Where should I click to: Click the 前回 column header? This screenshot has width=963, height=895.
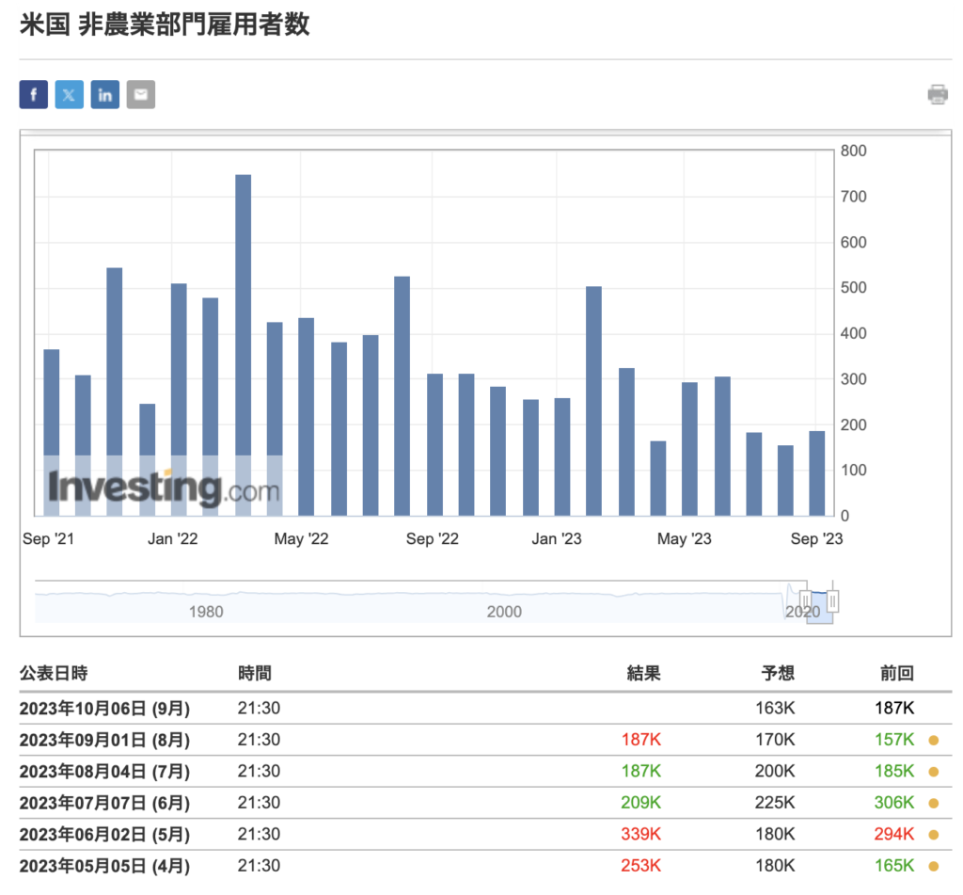click(896, 673)
